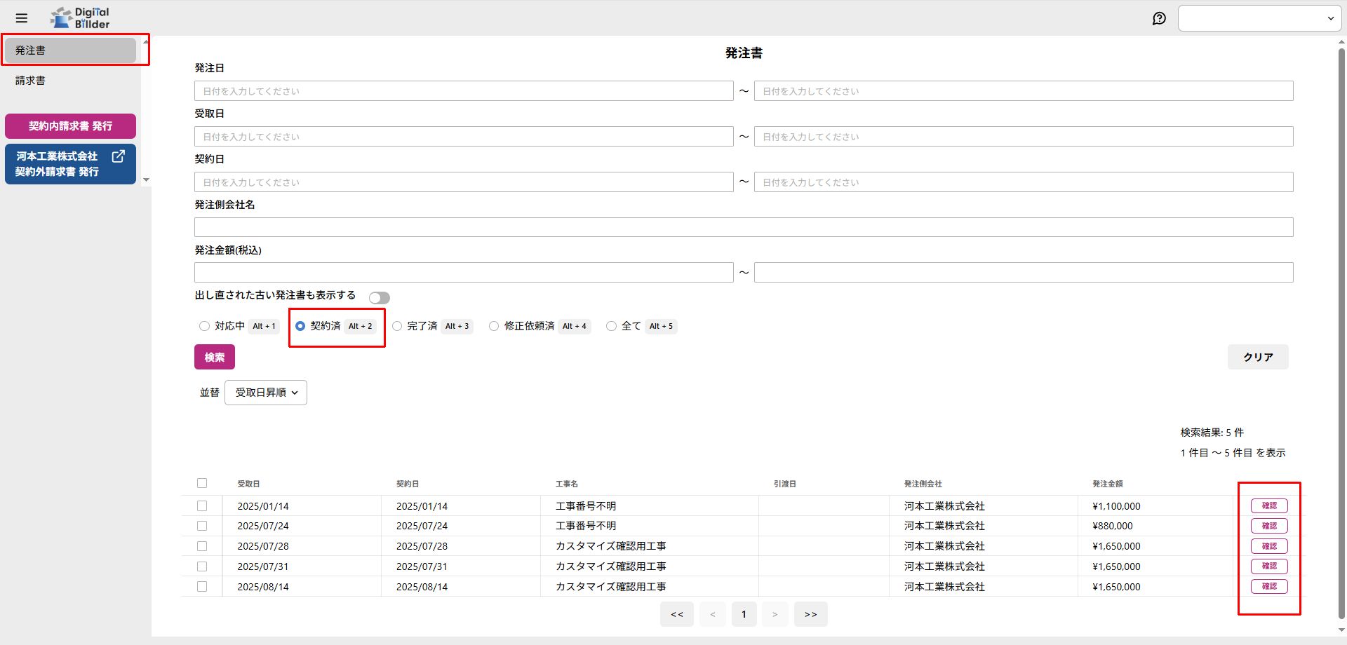The height and width of the screenshot is (645, 1347).
Task: Open the hamburger menu icon
Action: tap(22, 18)
